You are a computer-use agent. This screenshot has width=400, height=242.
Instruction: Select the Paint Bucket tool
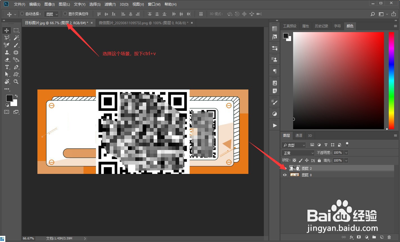[x=16, y=60]
